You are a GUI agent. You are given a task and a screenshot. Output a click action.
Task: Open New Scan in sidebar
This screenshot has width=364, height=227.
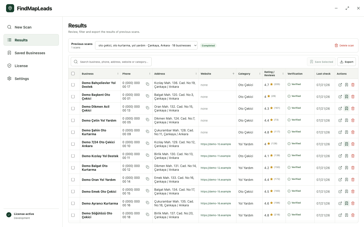(31, 27)
